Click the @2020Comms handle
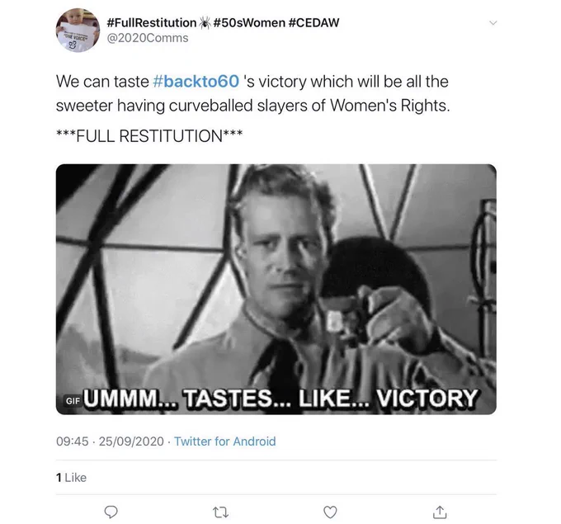561x524 pixels. click(148, 38)
